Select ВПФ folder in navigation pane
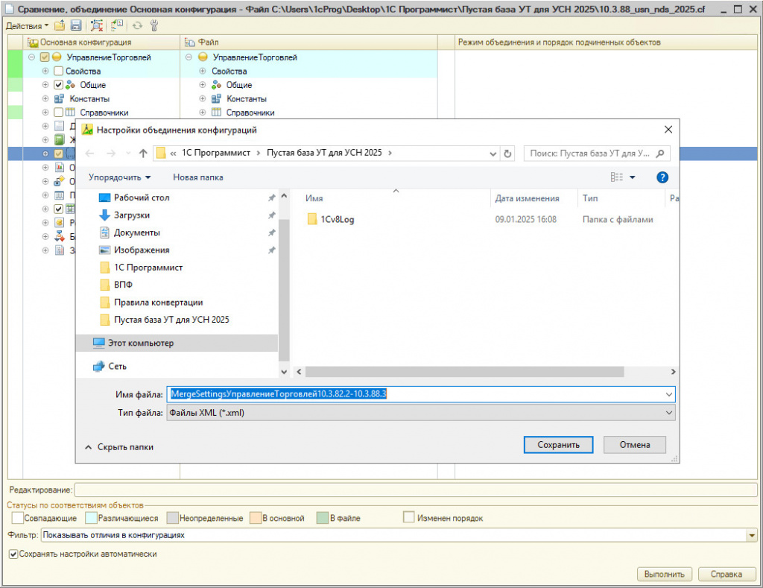 click(123, 285)
